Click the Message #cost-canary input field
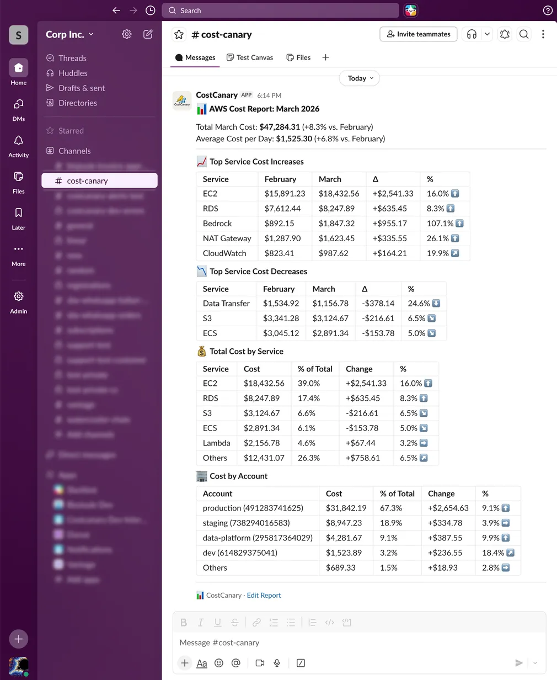 359,643
